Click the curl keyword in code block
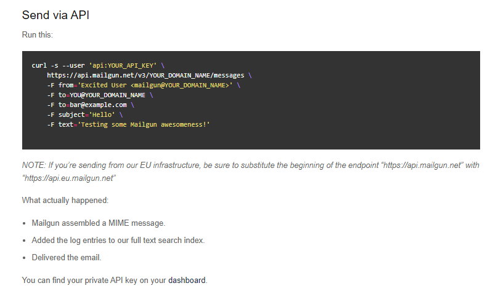 tap(39, 65)
